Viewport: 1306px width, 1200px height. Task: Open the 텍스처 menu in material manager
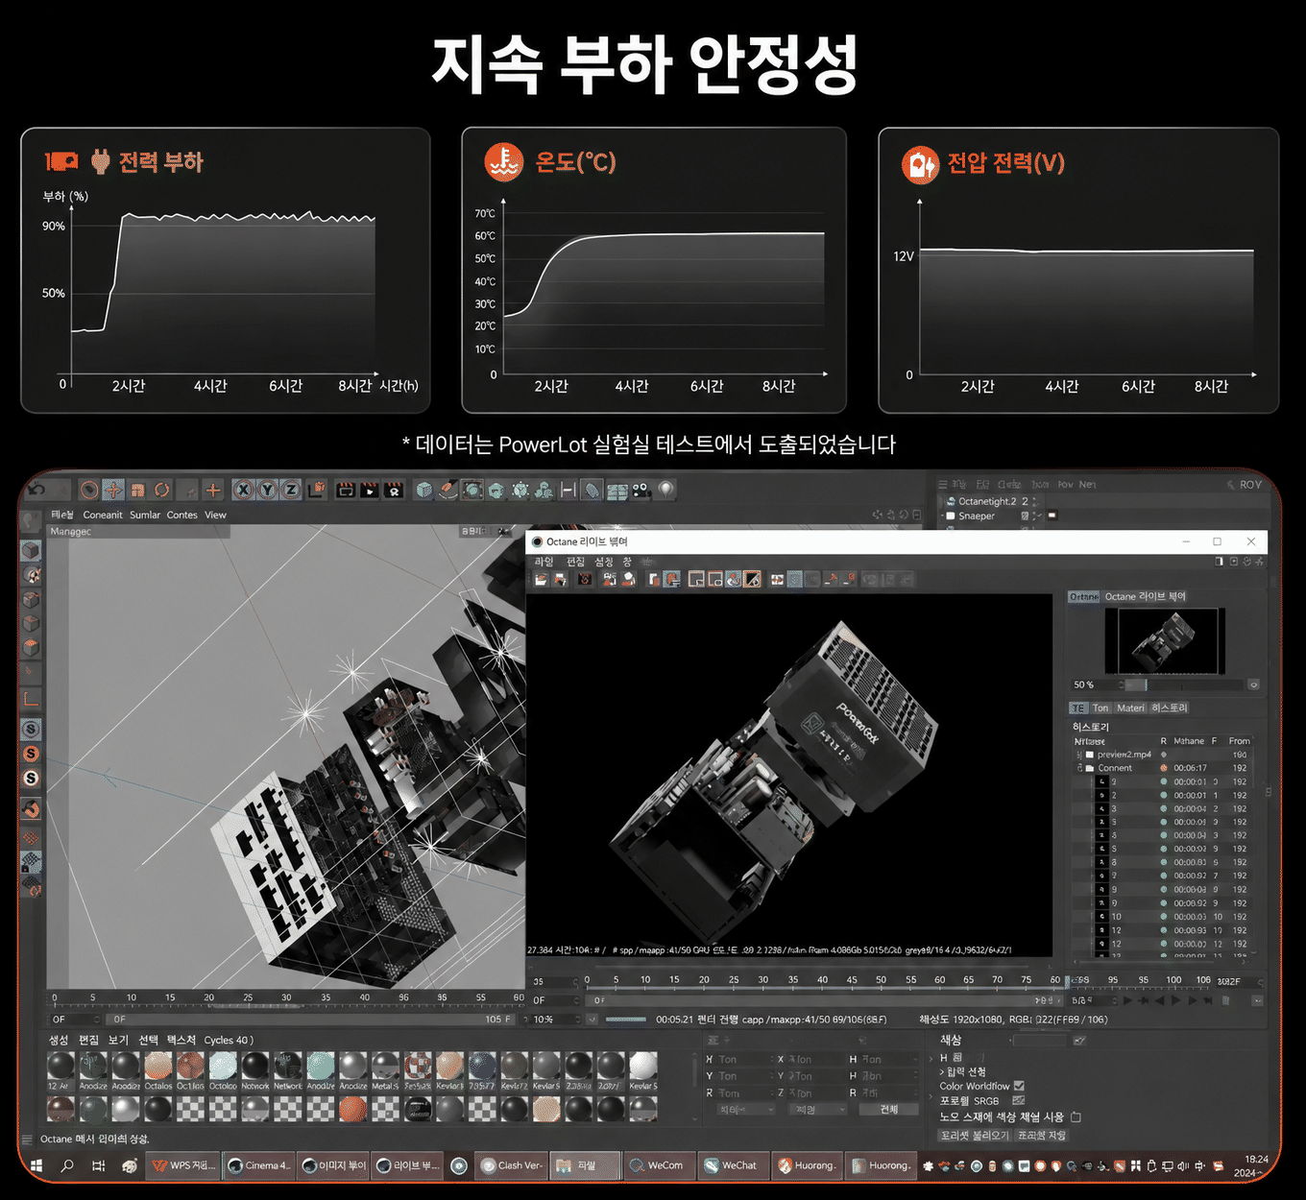(x=181, y=1041)
